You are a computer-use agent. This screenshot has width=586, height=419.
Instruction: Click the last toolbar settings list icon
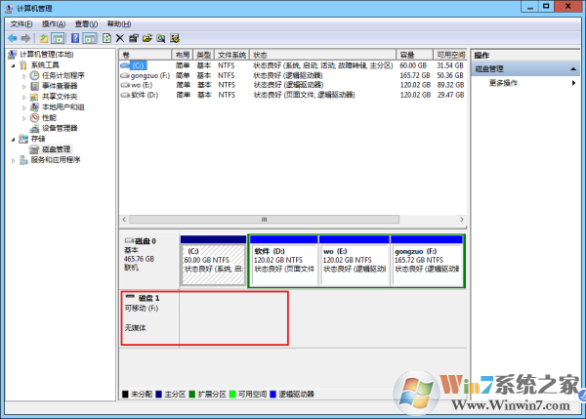point(175,38)
